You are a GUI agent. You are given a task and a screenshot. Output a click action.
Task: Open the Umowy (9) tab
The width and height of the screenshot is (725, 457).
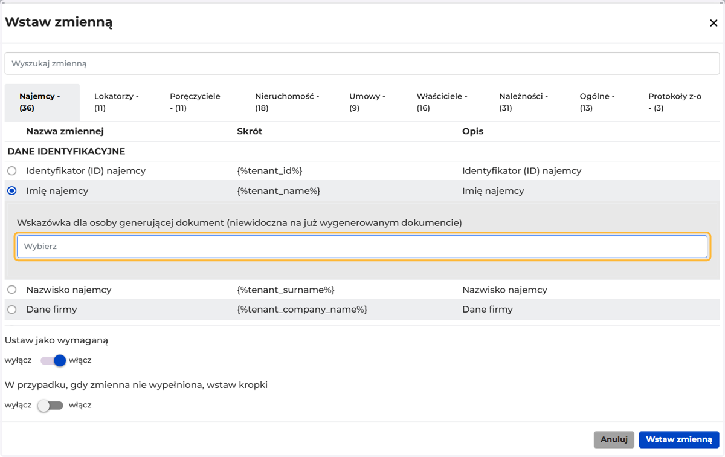367,102
